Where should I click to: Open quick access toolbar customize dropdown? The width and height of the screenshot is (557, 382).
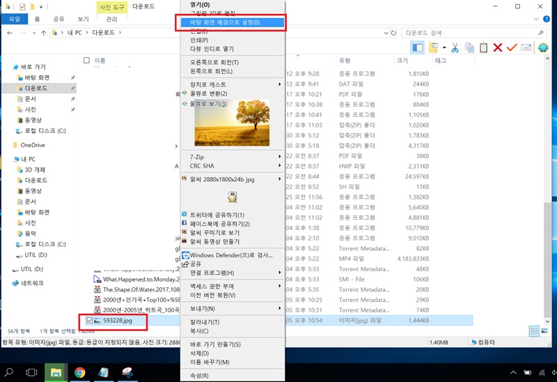[41, 7]
